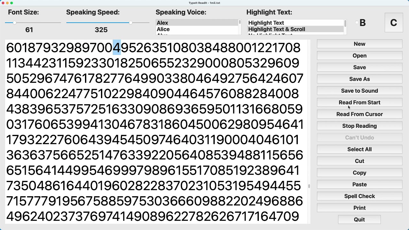Click Save to Sound
Viewport: 409px width, 230px height.
click(x=359, y=91)
